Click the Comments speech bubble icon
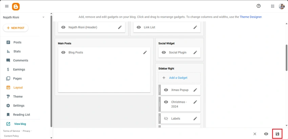 8,60
